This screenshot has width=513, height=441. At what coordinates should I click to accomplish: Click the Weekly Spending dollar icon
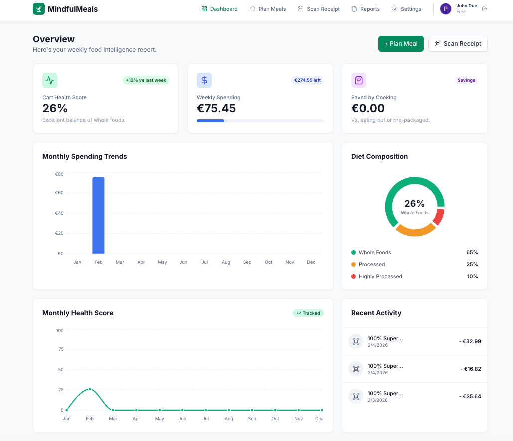point(204,80)
